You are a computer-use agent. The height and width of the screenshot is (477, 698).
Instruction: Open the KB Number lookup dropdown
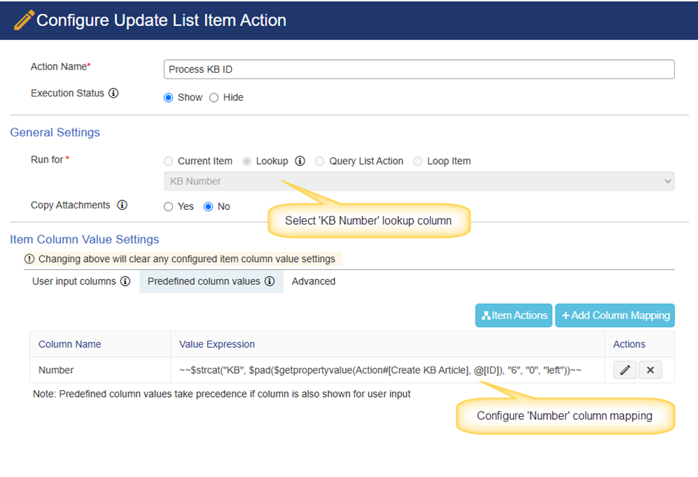419,181
